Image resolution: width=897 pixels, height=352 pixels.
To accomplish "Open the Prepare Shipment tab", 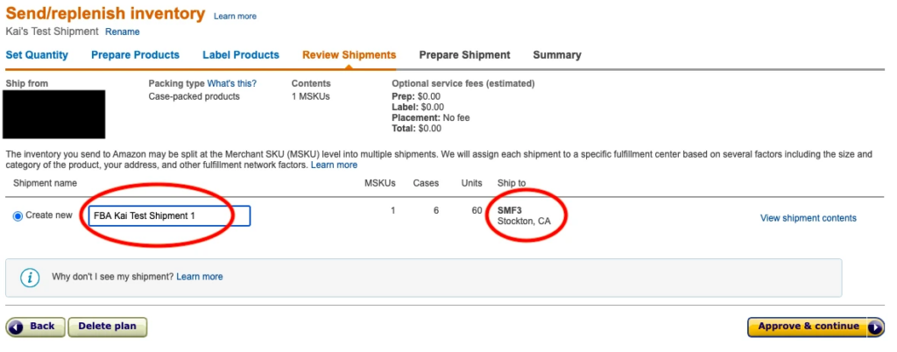I will [x=464, y=55].
